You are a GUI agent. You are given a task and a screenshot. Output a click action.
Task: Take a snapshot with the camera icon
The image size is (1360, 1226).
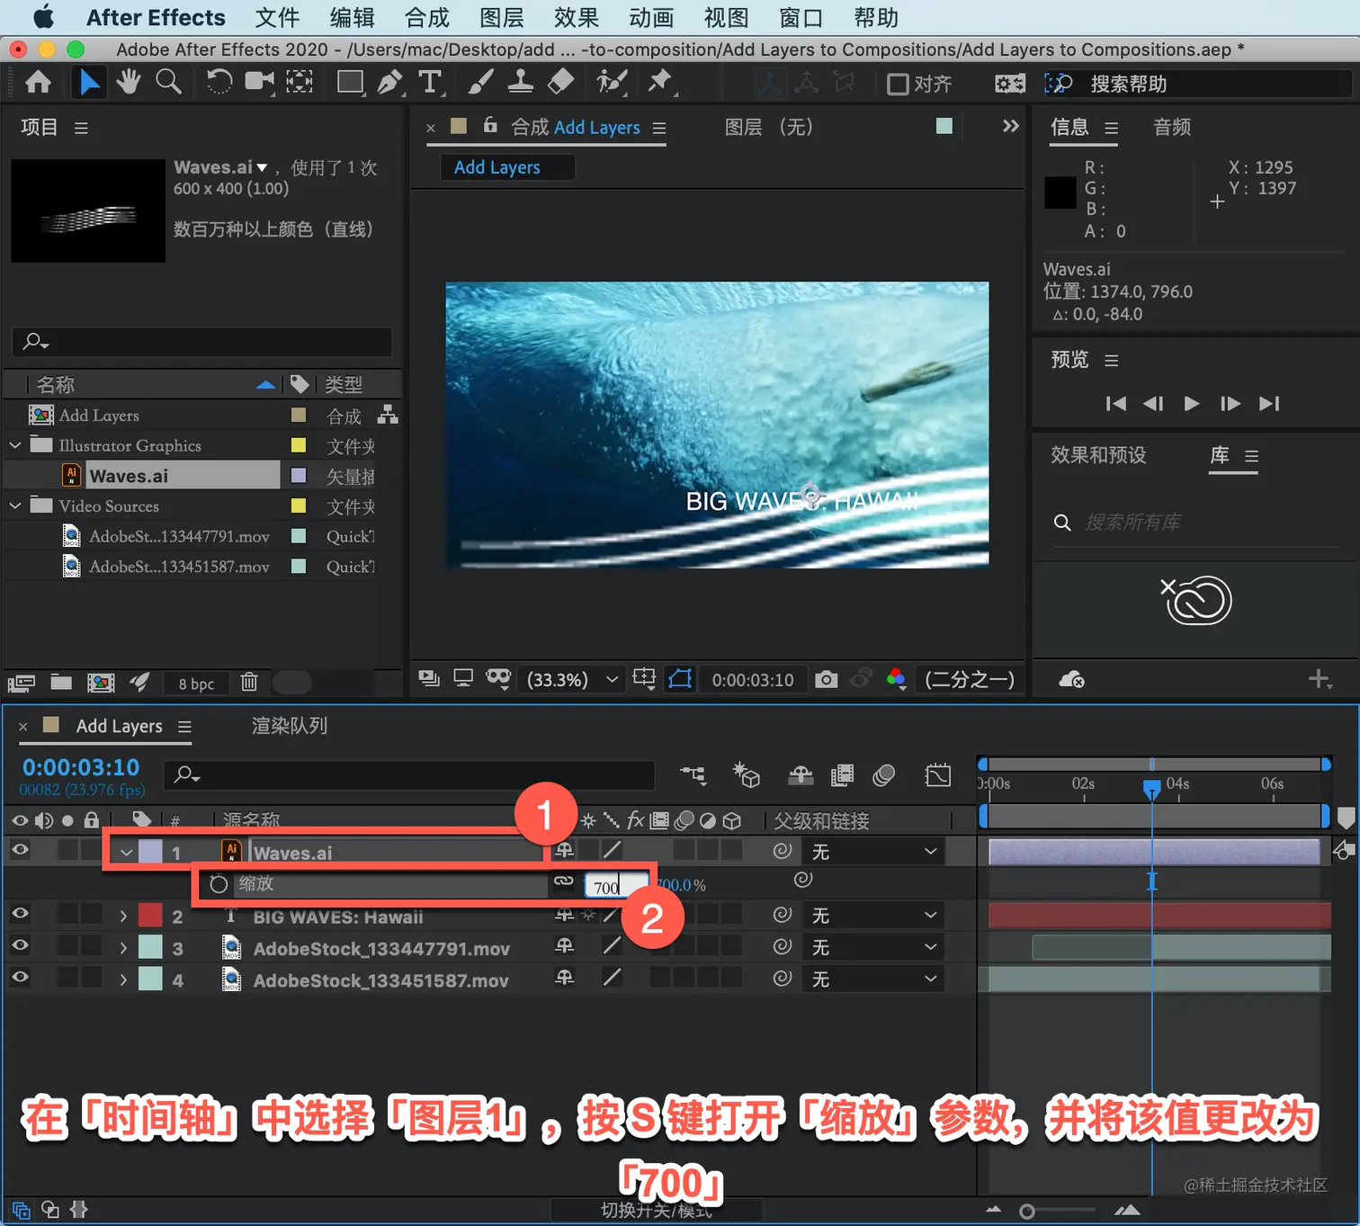[x=826, y=679]
